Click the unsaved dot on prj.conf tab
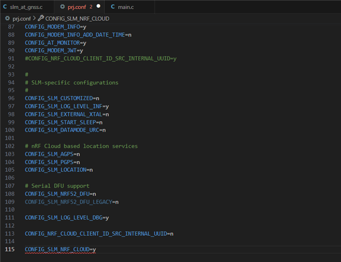This screenshot has width=341, height=262. tap(98, 6)
